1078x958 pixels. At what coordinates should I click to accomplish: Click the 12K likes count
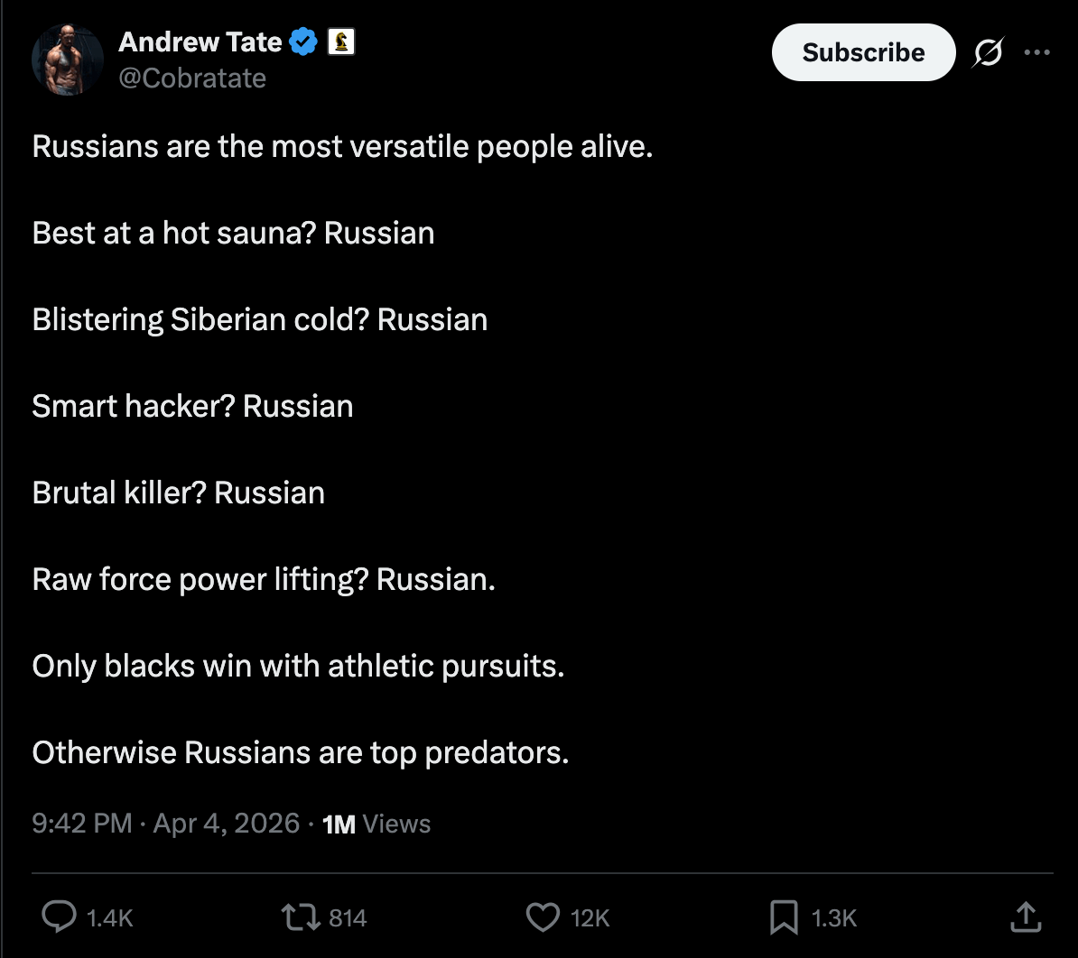tap(590, 918)
